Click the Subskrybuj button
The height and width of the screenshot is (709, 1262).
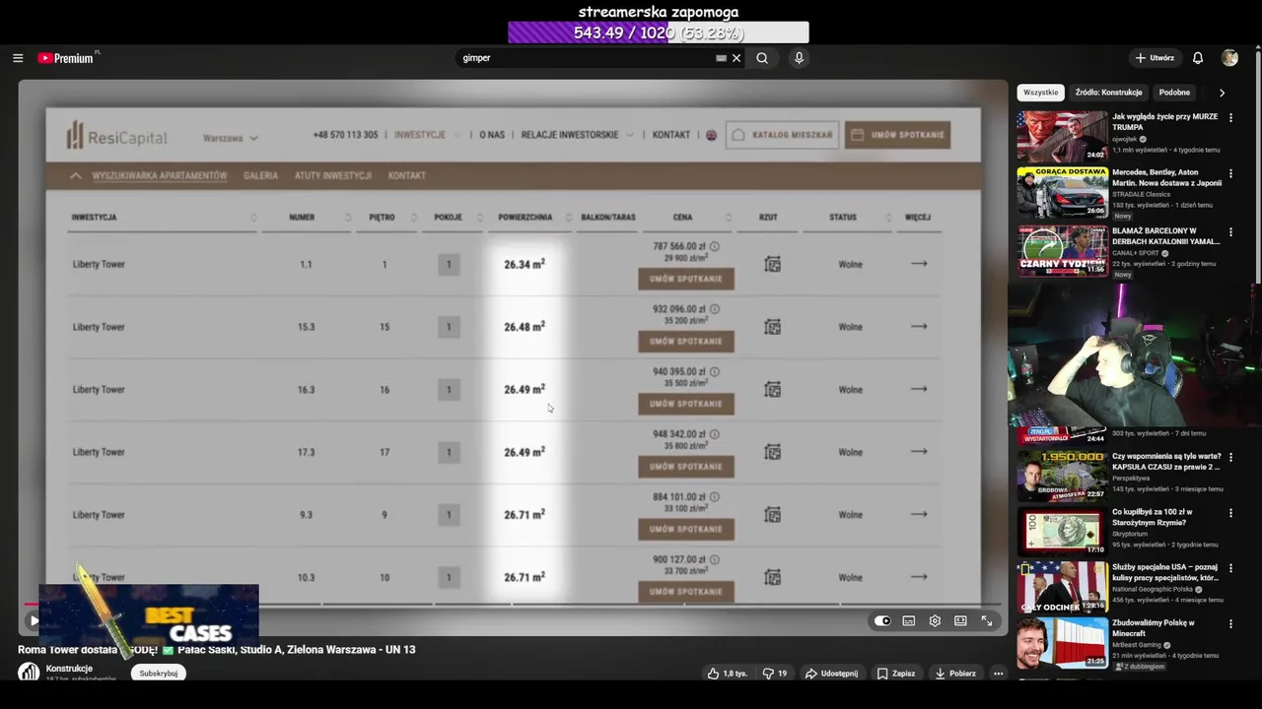click(x=159, y=674)
